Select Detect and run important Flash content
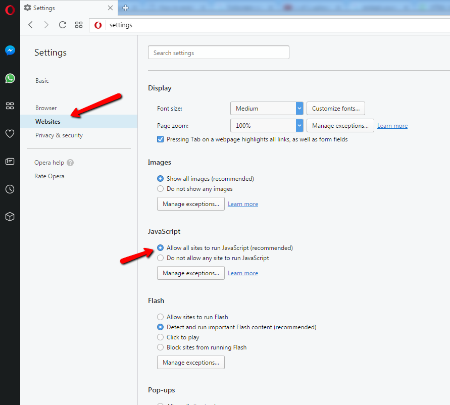The height and width of the screenshot is (405, 450). coord(161,327)
